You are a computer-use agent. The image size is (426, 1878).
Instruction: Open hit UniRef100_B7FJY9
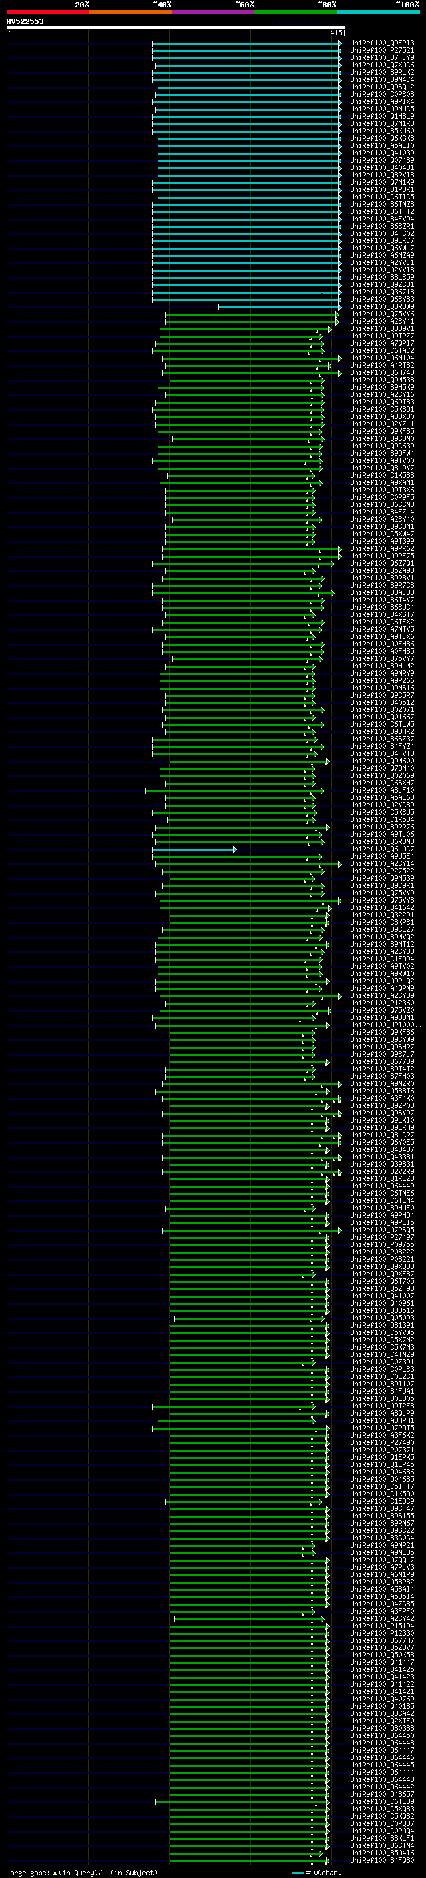coord(382,57)
